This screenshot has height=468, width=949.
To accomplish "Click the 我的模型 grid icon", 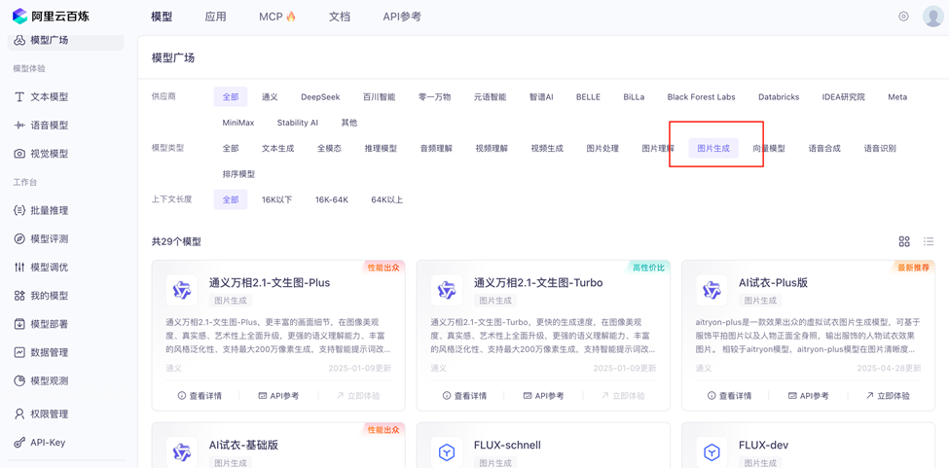I will point(19,296).
